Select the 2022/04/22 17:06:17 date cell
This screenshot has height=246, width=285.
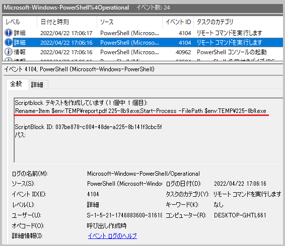pyautogui.click(x=66, y=33)
